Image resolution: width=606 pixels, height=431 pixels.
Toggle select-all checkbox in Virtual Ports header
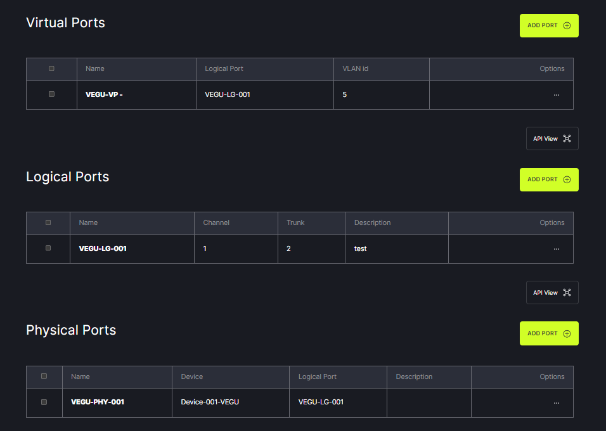point(51,68)
